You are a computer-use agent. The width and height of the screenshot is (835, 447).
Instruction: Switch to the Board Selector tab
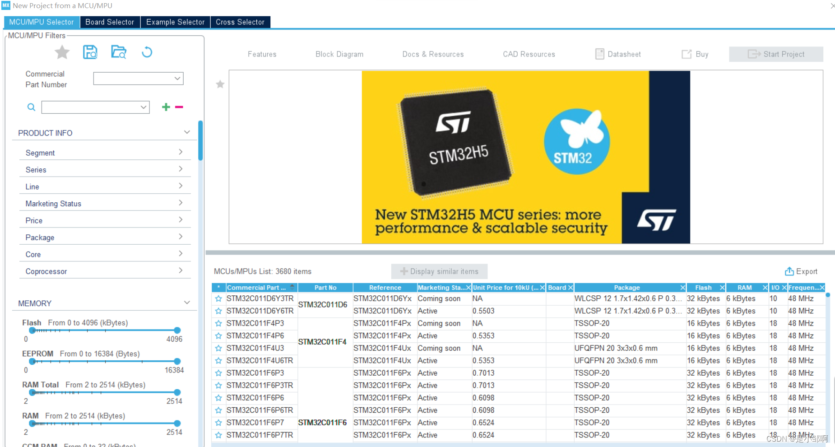click(110, 22)
